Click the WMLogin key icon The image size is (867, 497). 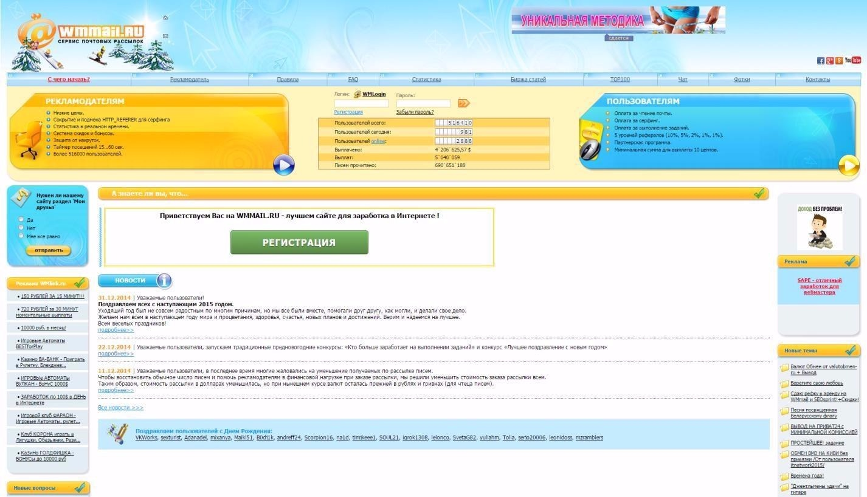[x=356, y=94]
